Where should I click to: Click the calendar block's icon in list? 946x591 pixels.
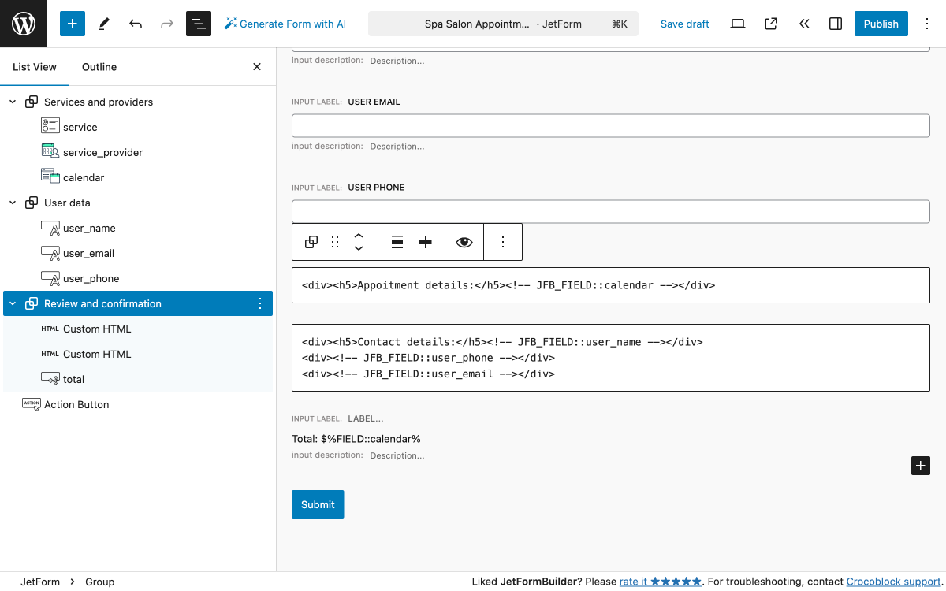50,177
